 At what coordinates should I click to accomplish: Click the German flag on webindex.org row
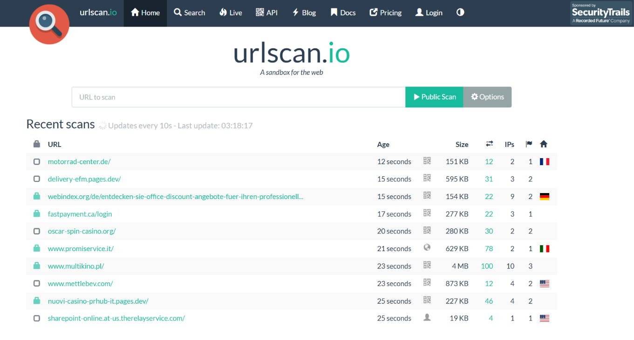pyautogui.click(x=545, y=197)
